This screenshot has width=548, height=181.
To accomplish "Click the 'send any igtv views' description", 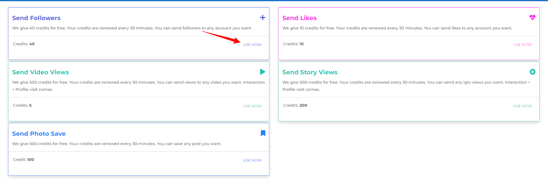I will pyautogui.click(x=406, y=86).
